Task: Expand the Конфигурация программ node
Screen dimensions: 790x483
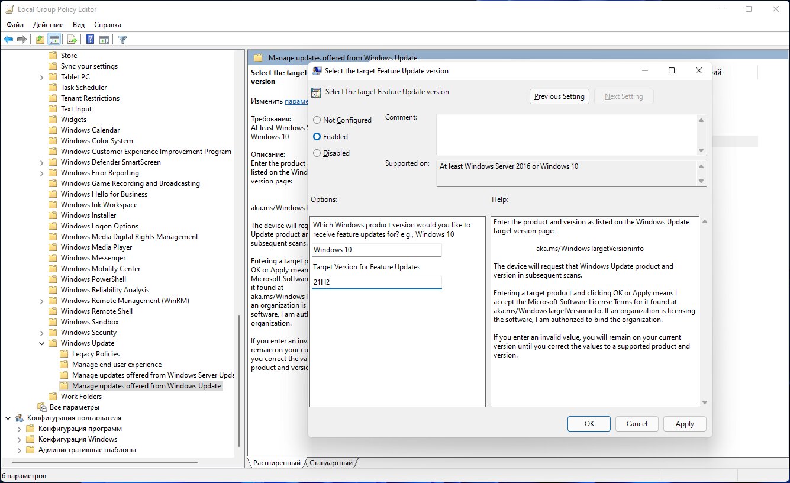Action: click(20, 429)
